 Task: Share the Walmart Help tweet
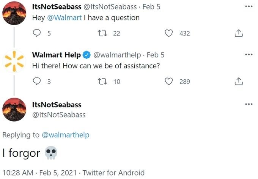(x=239, y=82)
